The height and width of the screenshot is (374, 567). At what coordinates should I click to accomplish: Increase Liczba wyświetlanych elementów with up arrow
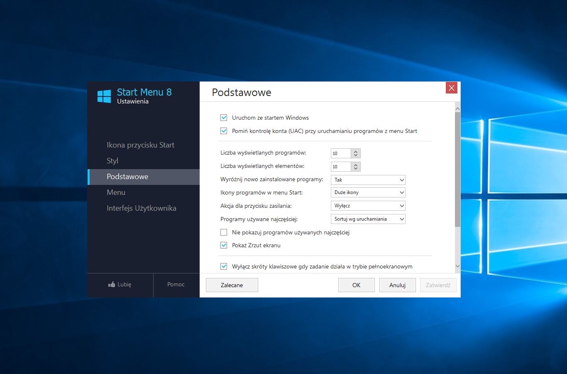tap(356, 165)
